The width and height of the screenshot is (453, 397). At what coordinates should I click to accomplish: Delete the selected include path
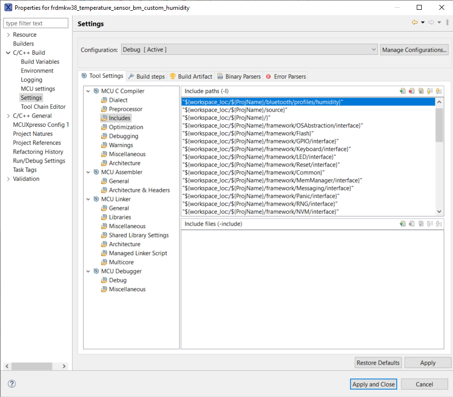(412, 91)
